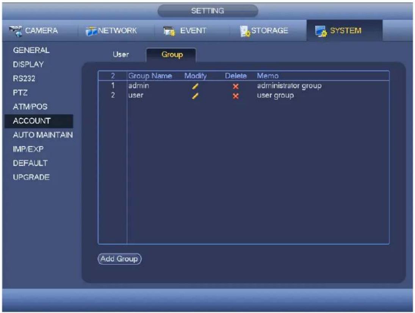
Task: Select the admin group name cell
Action: point(138,86)
